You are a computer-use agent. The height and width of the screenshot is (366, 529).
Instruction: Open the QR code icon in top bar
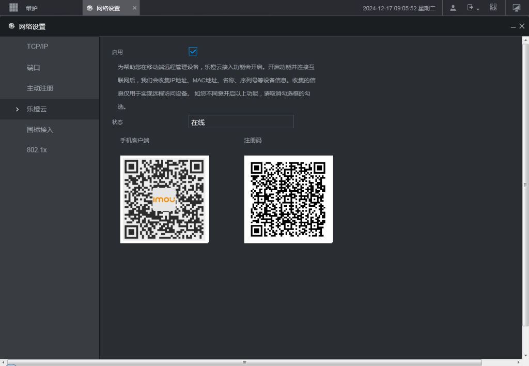pos(493,8)
